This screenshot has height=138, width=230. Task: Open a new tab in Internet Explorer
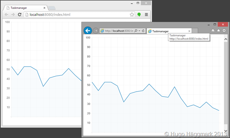[x=195, y=31]
